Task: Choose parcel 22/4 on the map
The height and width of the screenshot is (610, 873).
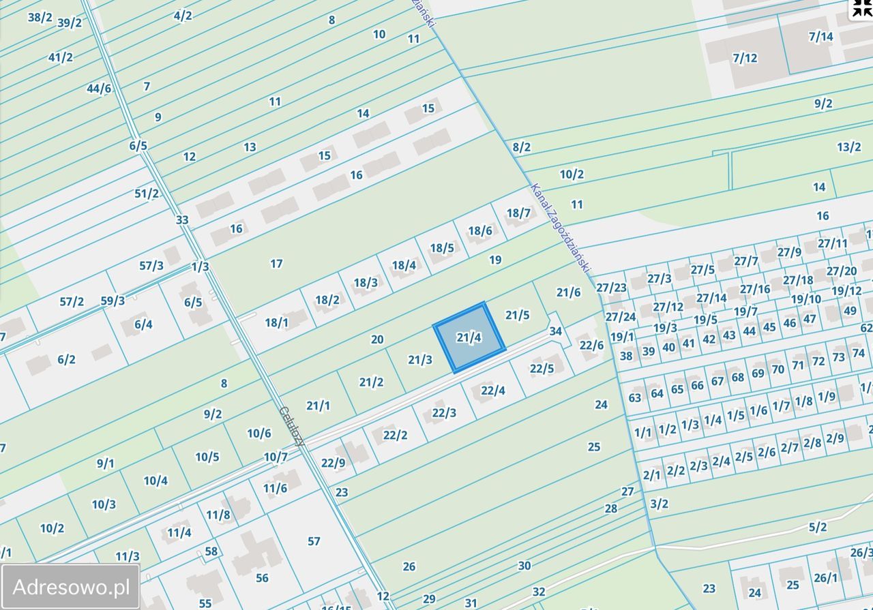Action: coord(493,391)
